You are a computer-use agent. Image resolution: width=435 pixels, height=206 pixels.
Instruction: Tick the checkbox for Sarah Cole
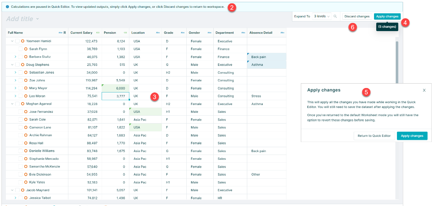tap(21, 119)
